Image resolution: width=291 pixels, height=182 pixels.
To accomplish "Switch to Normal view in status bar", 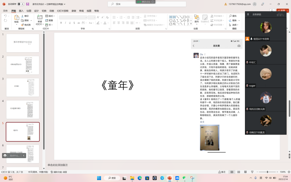I will pyautogui.click(x=232, y=172).
